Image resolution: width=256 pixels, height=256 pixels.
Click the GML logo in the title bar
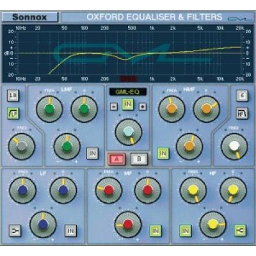240,19
